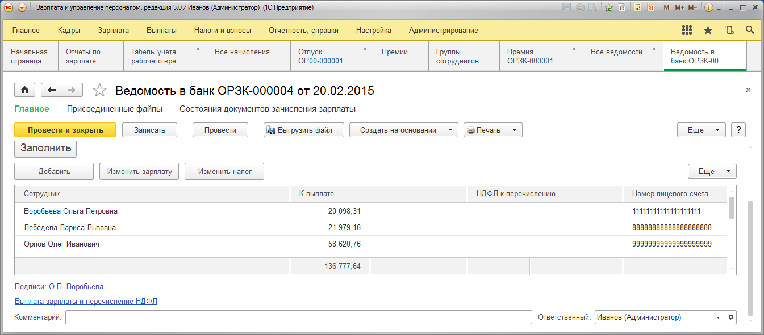The image size is (764, 335).
Task: Click the Изменить налог button
Action: click(224, 171)
